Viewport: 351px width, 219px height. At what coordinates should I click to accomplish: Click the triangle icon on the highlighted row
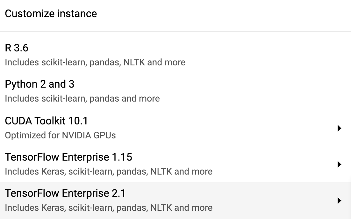point(339,201)
